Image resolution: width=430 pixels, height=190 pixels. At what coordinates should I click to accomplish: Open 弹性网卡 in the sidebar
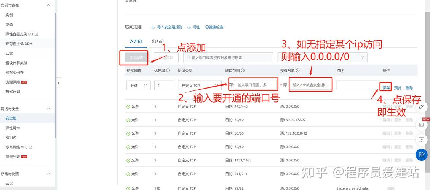pos(13,128)
